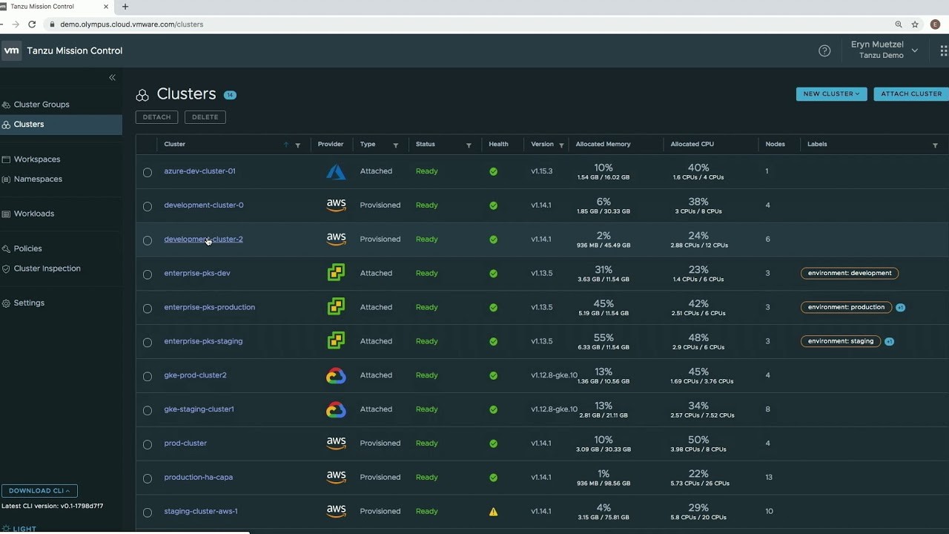This screenshot has height=534, width=949.
Task: Click the environment: staging label tag
Action: (x=841, y=341)
